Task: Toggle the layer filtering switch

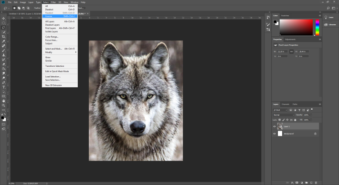Action: tap(312, 110)
